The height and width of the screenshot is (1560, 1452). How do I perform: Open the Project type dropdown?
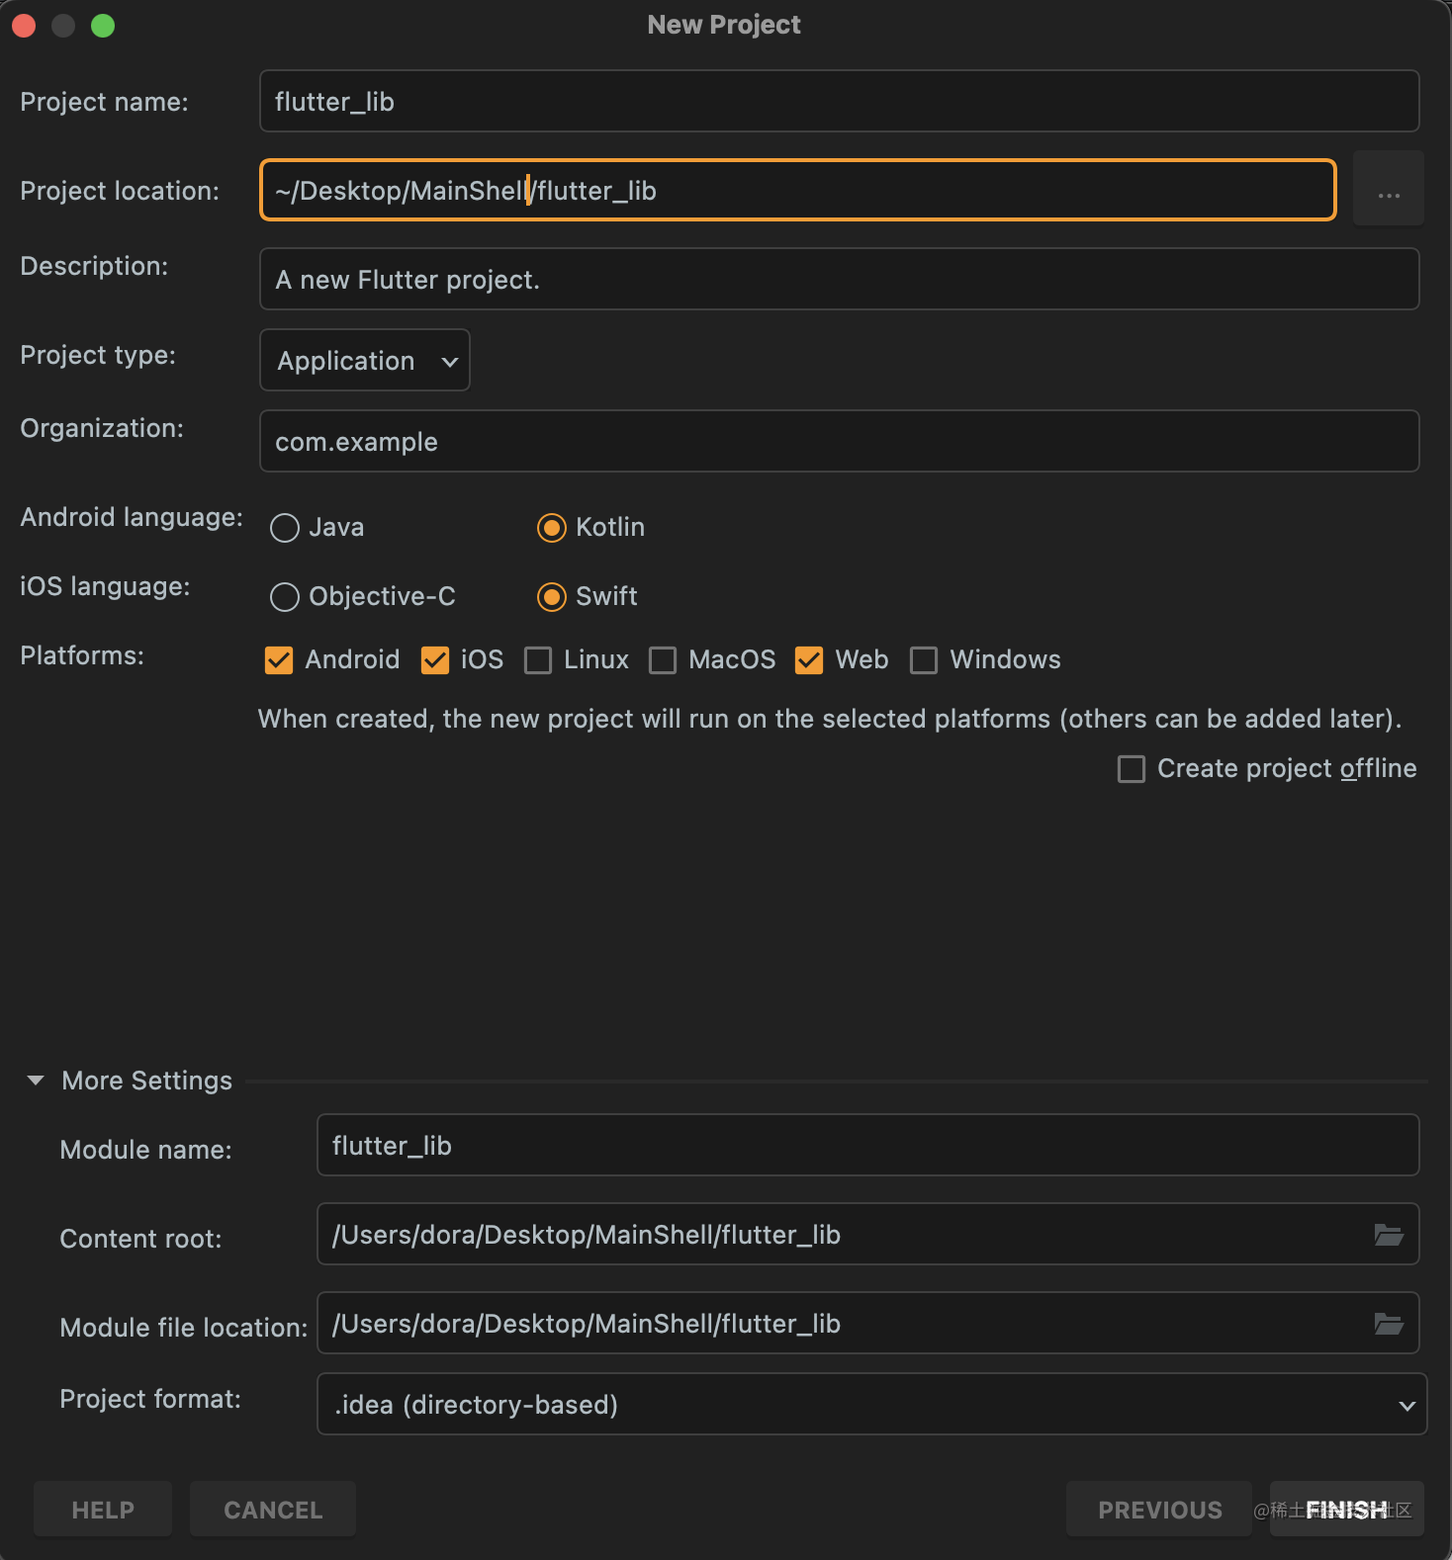364,360
